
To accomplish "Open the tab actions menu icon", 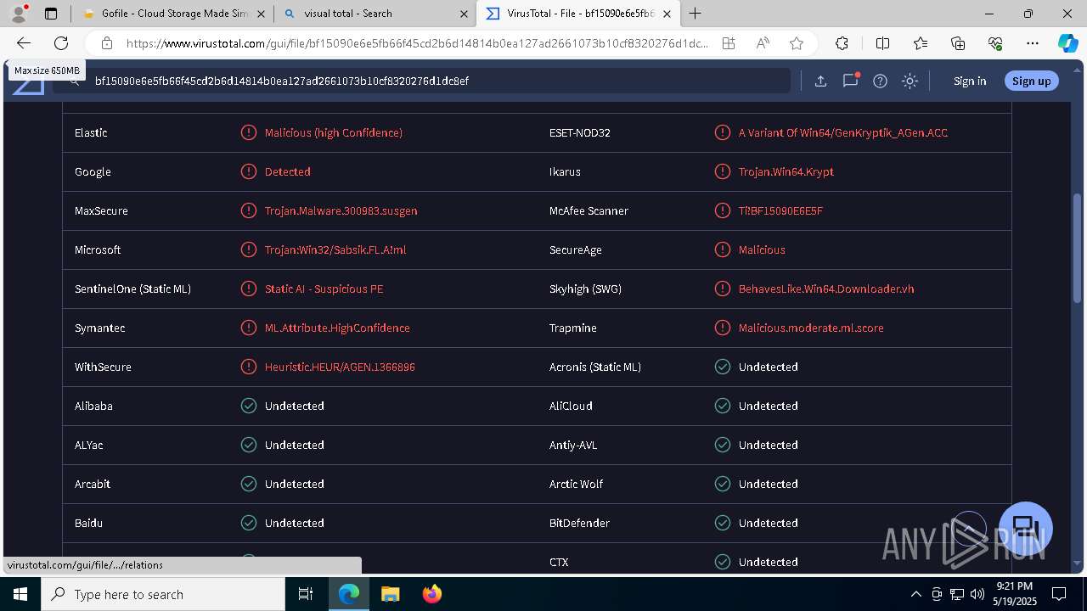I will 51,14.
